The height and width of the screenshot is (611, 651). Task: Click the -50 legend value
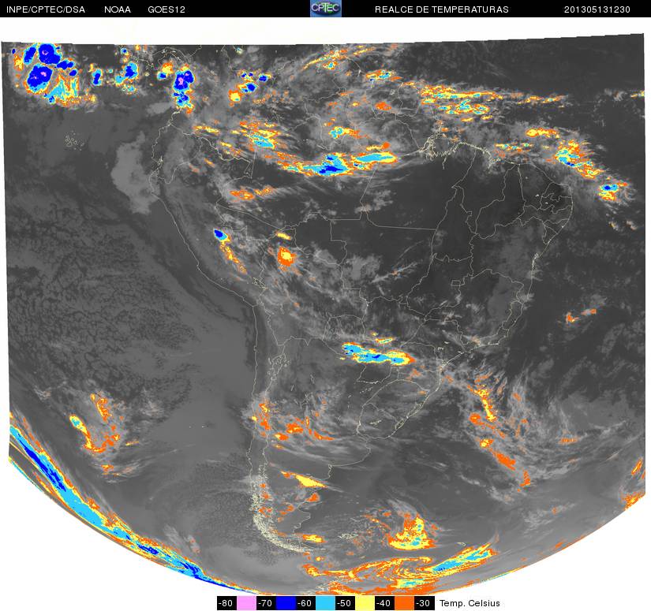click(345, 603)
